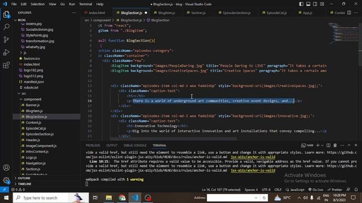Screen dimensions: 362x203
Task: Click the editor minimap
Action: 343,33
